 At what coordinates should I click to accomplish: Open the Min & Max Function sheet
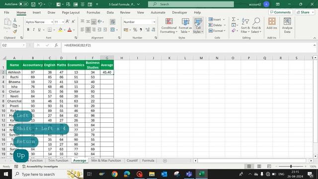click(x=106, y=161)
